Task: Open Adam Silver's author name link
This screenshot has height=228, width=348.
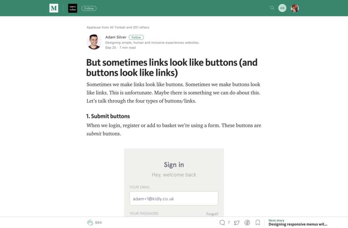Action: 116,37
